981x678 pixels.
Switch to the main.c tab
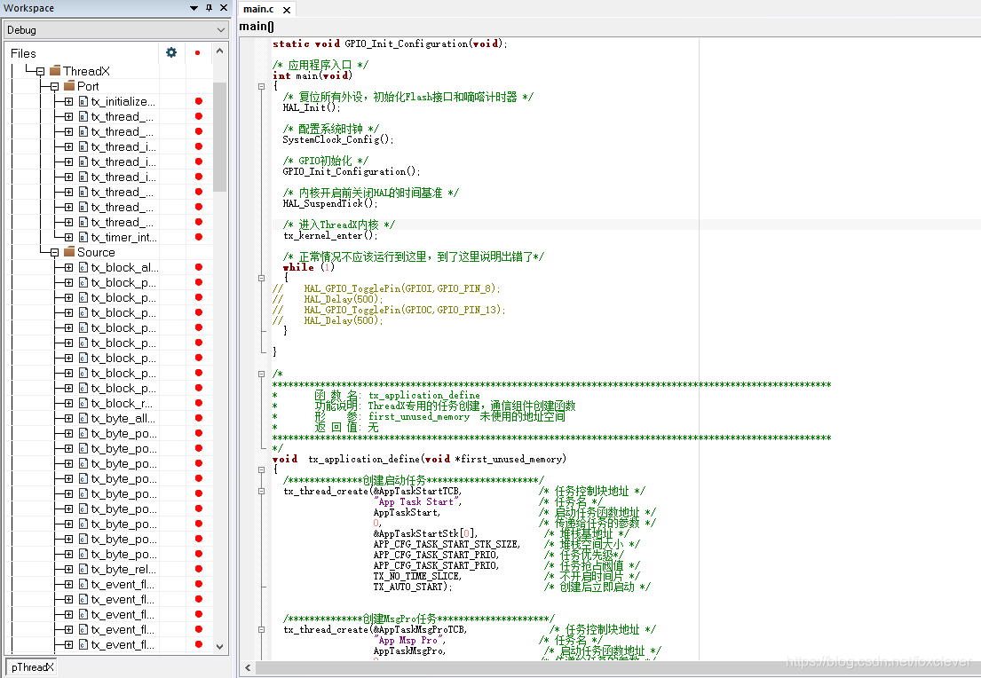(259, 9)
